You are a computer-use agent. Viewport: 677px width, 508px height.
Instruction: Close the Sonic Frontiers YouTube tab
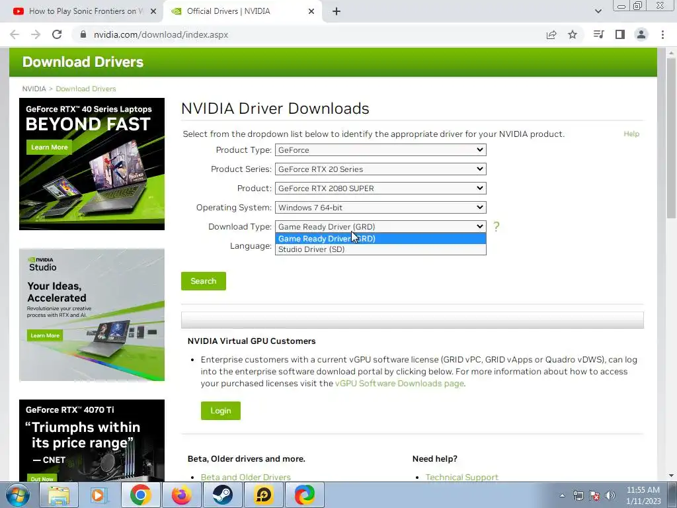(153, 11)
